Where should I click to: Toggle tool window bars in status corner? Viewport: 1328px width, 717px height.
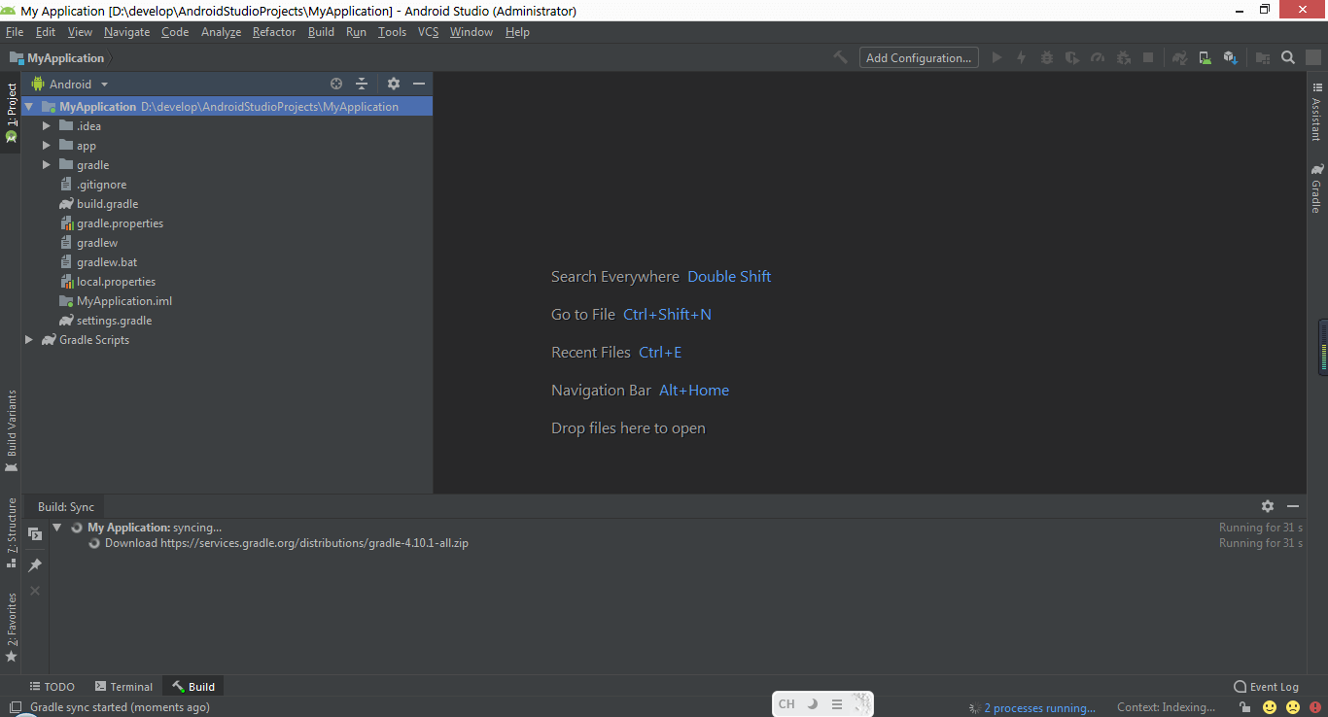pyautogui.click(x=15, y=707)
